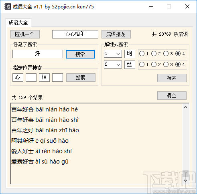Click the result 阿其所好 ē qí suǒ hào
This screenshot has width=197, height=194.
[x=40, y=141]
